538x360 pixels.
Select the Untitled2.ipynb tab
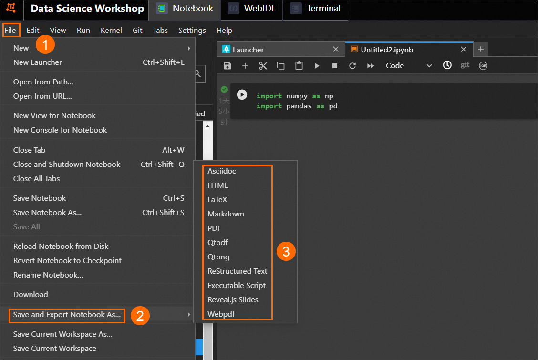(x=408, y=50)
